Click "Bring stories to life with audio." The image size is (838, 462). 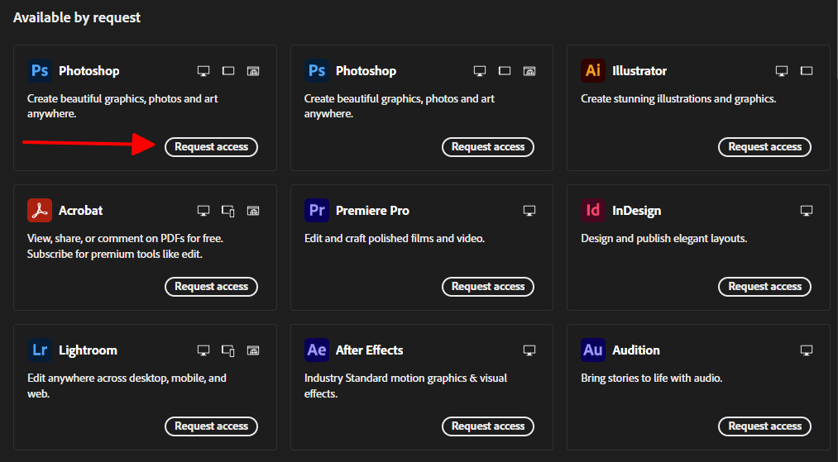652,379
